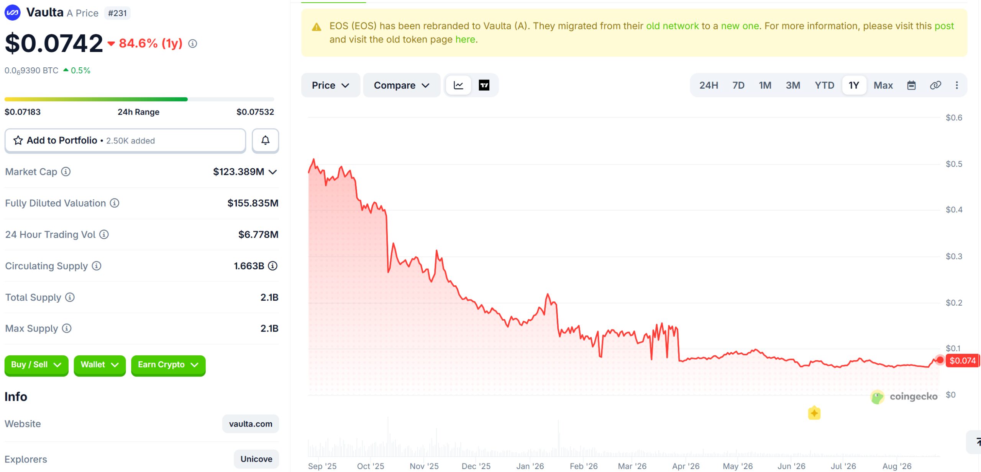Switch to line chart view

tap(458, 85)
